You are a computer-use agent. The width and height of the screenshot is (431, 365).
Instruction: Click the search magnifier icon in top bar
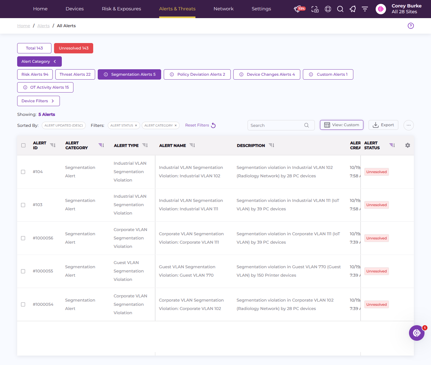click(340, 9)
